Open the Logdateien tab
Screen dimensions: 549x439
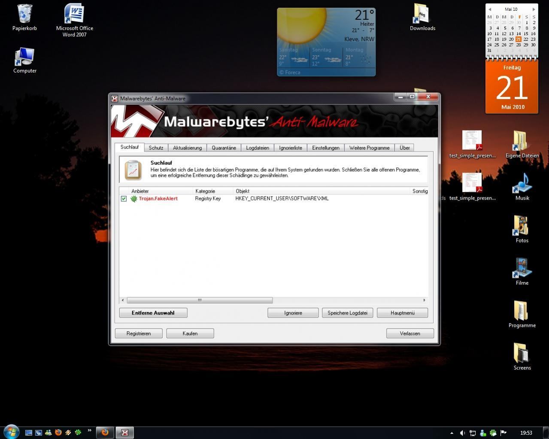pos(258,148)
